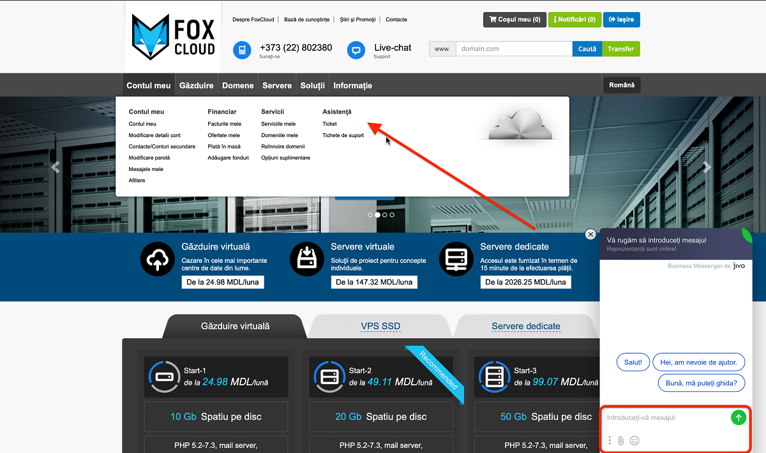Open Live-chat via the chat bubble icon

click(x=356, y=50)
